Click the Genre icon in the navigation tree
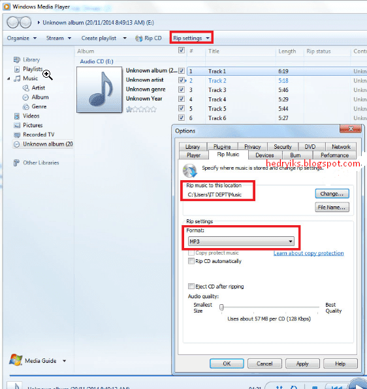The height and width of the screenshot is (389, 367). [26, 106]
